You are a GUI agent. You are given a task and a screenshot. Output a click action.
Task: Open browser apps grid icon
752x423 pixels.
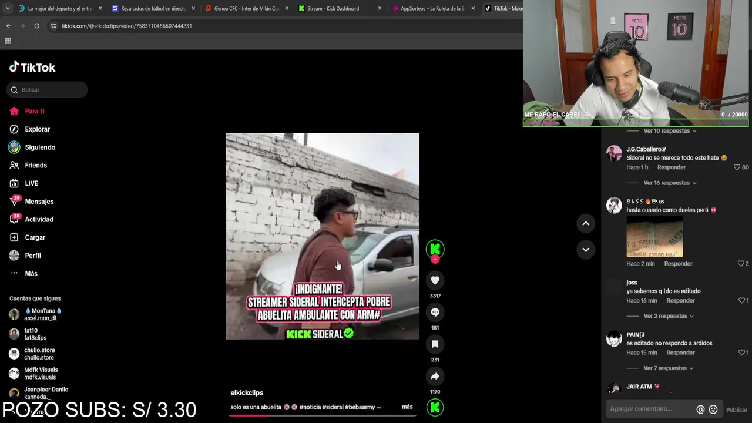[8, 41]
